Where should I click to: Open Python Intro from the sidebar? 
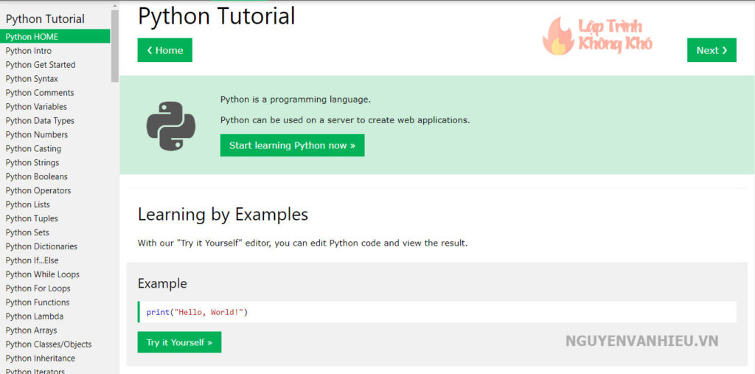point(29,51)
